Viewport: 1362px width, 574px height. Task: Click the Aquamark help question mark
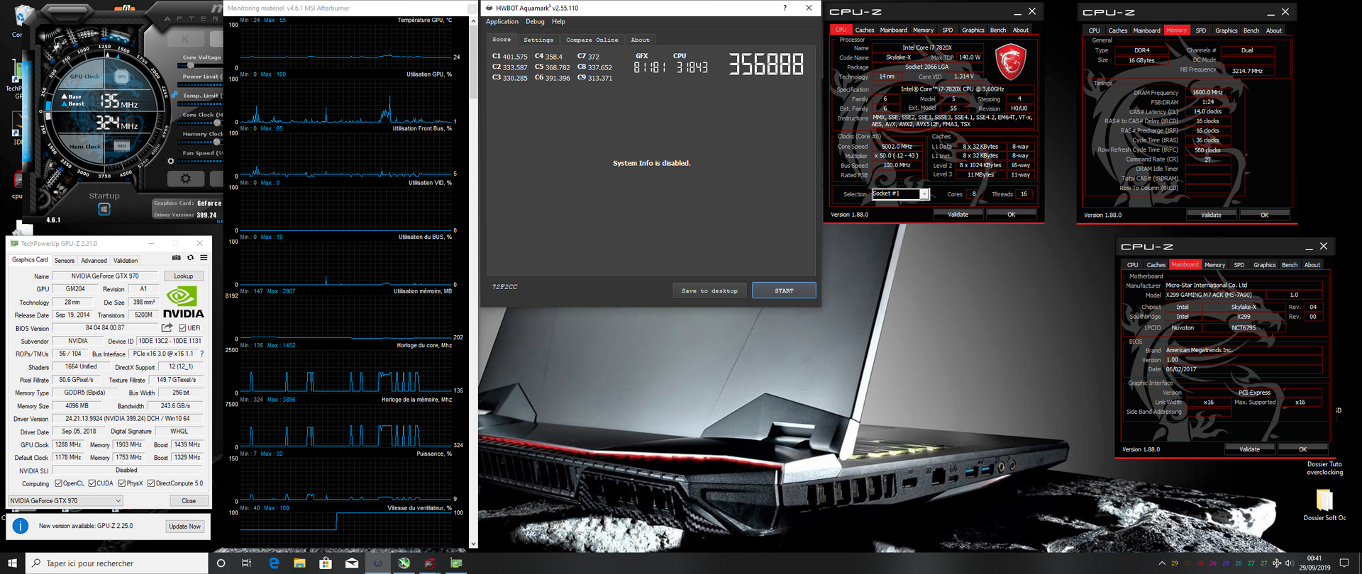tap(785, 8)
